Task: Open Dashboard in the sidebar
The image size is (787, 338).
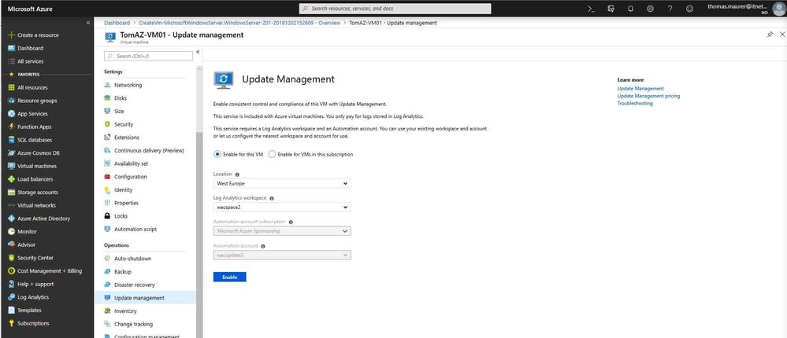Action: (26, 48)
